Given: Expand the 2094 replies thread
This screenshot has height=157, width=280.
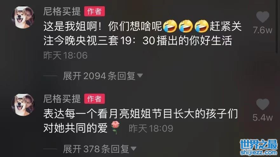Looking at the screenshot, I should click(103, 76).
